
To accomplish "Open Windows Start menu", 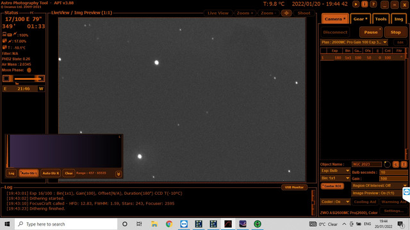I will point(7,224).
